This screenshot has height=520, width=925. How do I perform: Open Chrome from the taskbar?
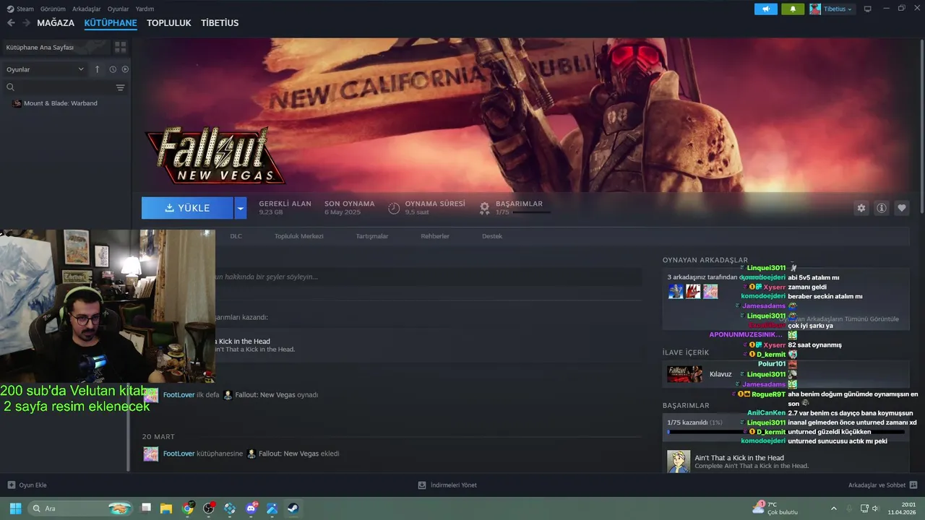click(x=188, y=508)
